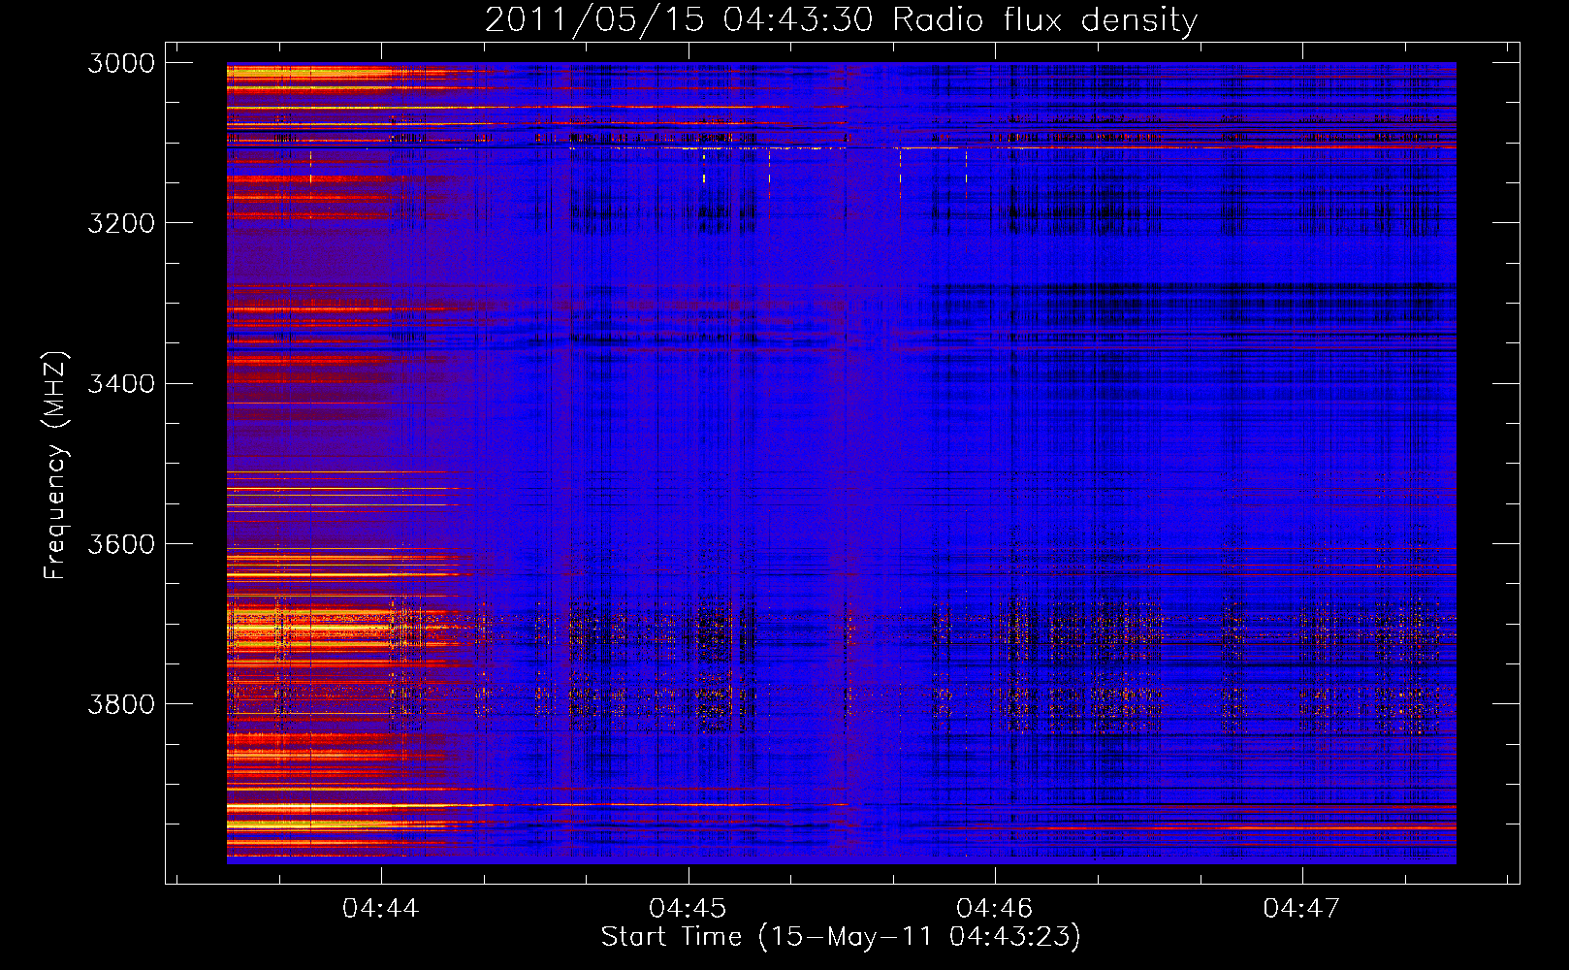Click the 04:44 time tick label

[x=381, y=908]
